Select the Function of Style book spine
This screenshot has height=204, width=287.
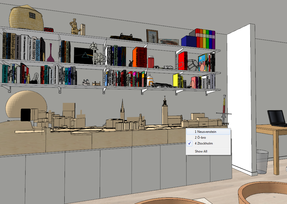point(4,74)
